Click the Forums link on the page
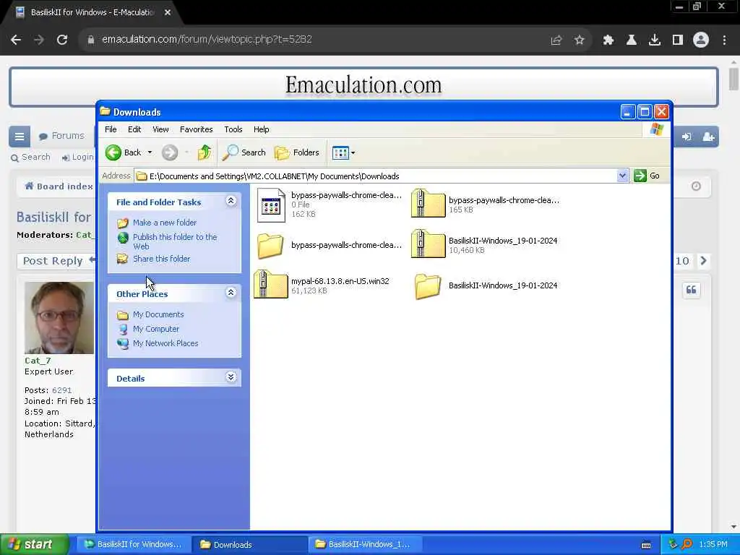The width and height of the screenshot is (740, 555). click(62, 136)
